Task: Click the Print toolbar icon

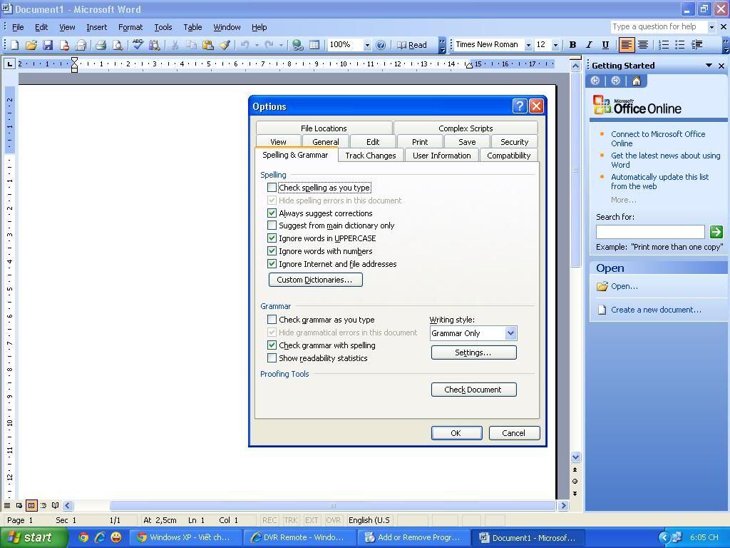Action: point(101,45)
